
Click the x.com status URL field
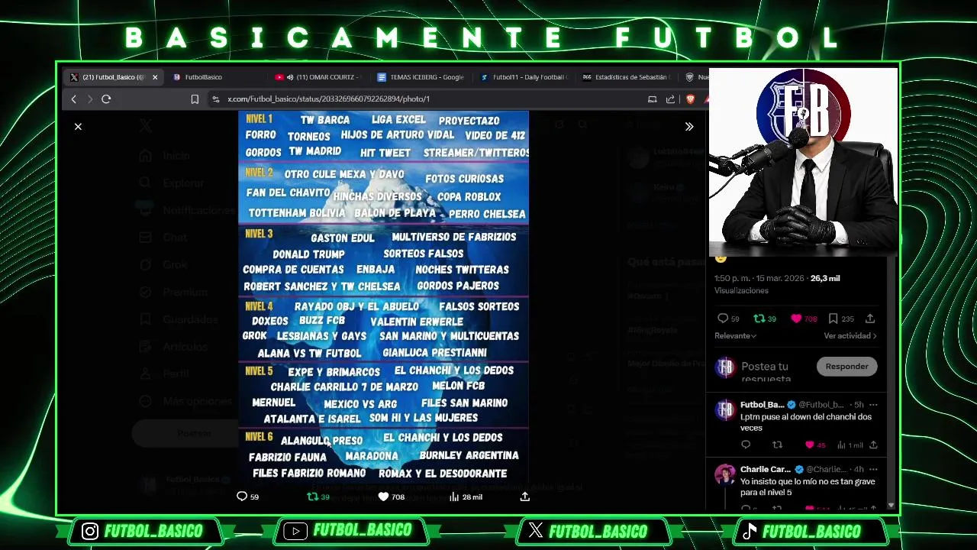328,99
